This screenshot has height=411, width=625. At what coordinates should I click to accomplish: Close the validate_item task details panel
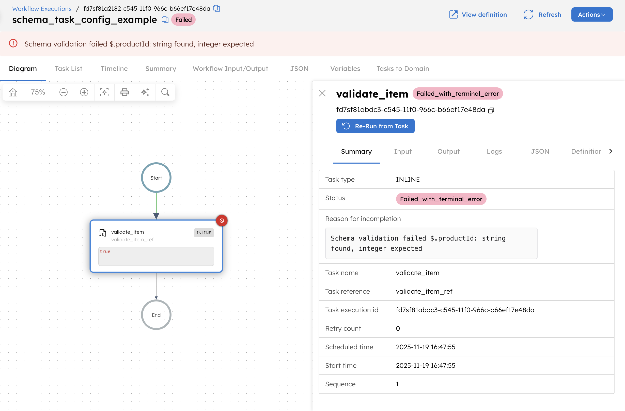click(x=322, y=93)
